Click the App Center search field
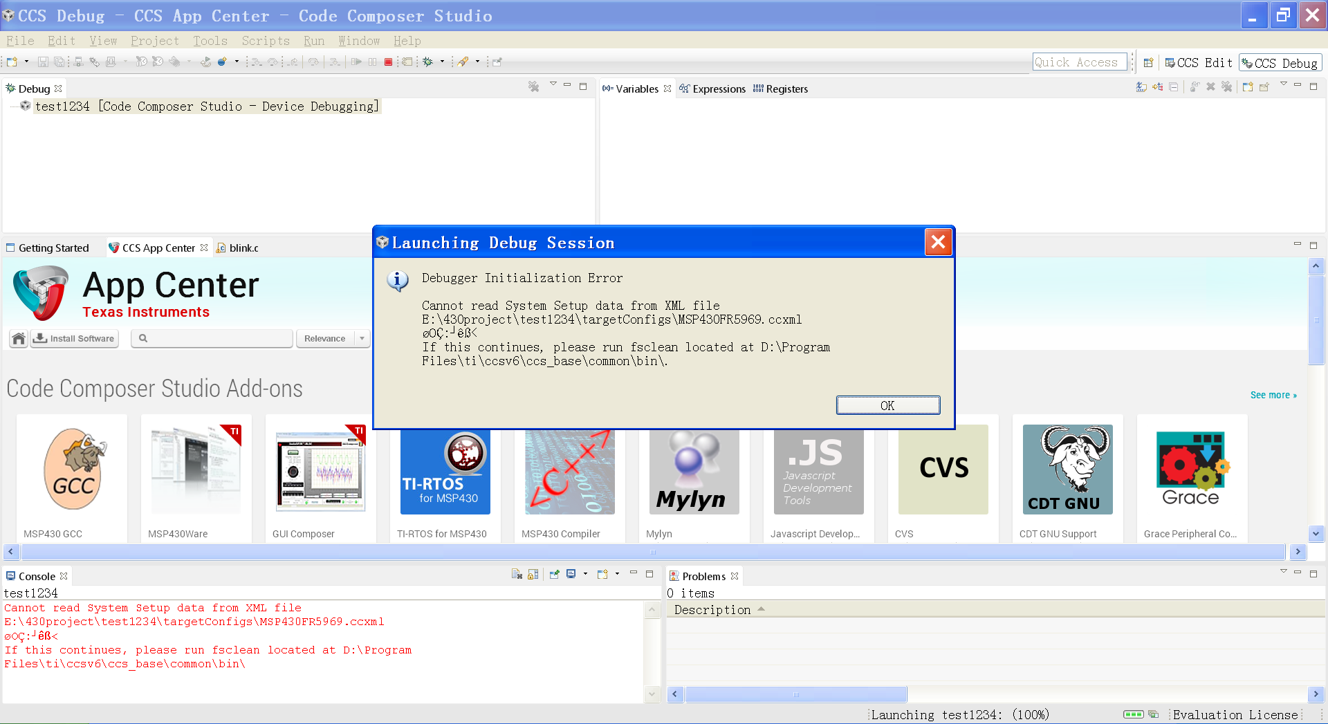Image resolution: width=1328 pixels, height=724 pixels. pos(212,338)
